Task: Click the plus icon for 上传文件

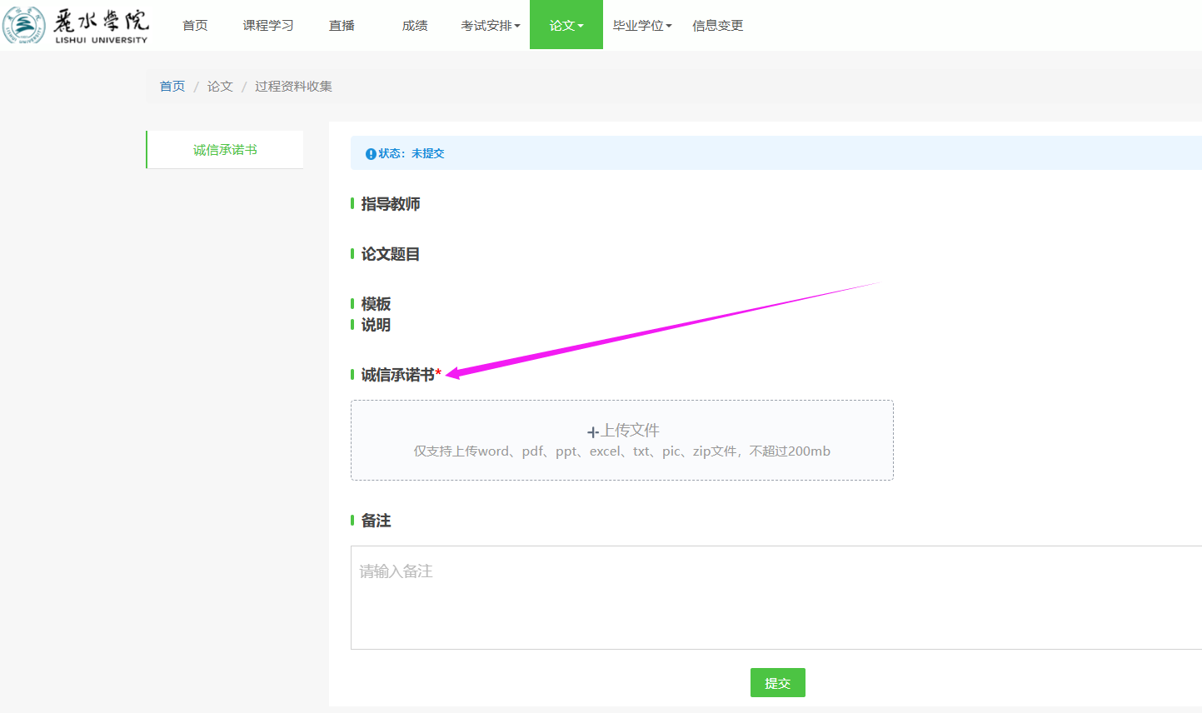Action: (593, 432)
